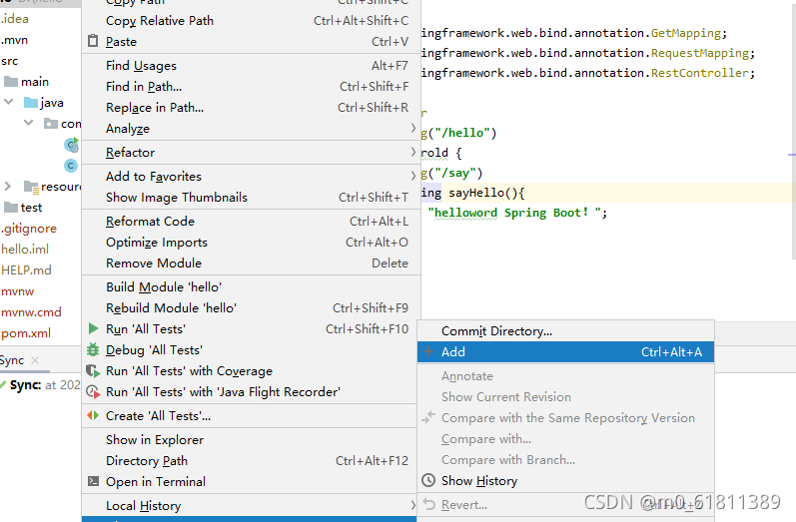Click the test folder icon
Screen dimensions: 796x522
tap(11, 207)
